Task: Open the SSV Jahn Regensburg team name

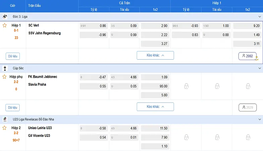Action: coord(45,33)
